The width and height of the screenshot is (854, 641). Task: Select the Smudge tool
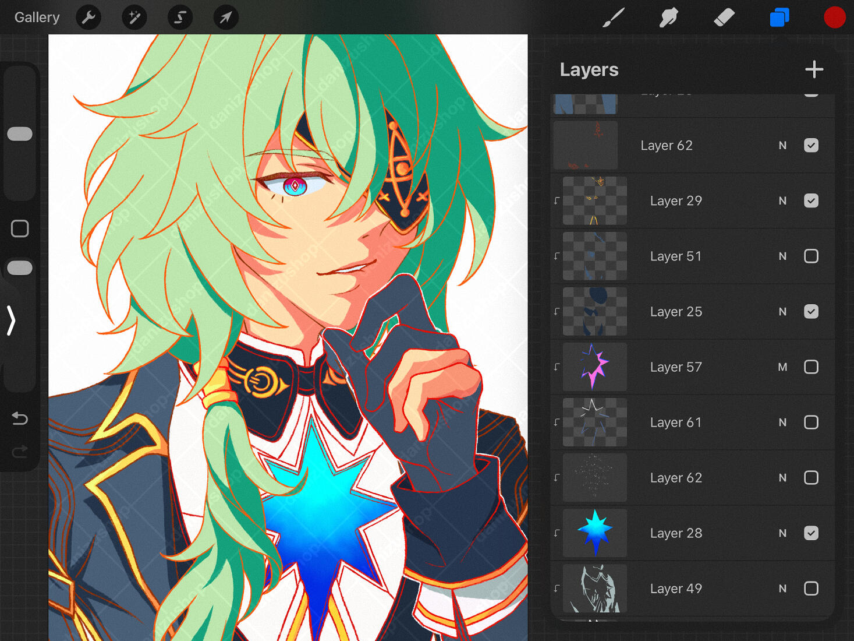click(668, 17)
